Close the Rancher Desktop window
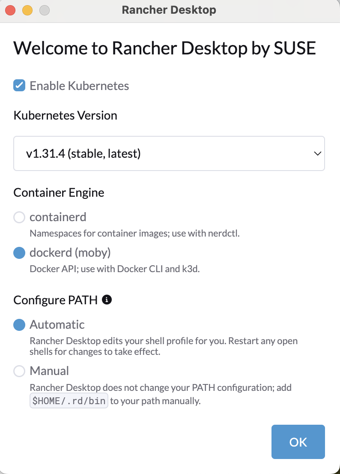Viewport: 340px width, 474px height. [11, 10]
